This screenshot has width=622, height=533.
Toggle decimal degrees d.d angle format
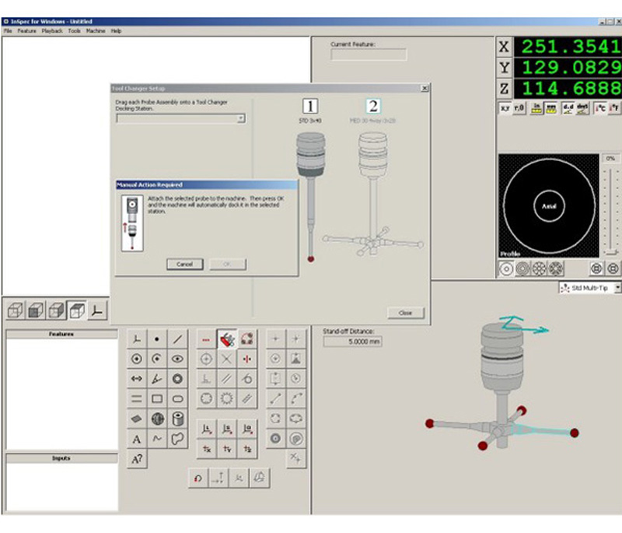click(568, 108)
